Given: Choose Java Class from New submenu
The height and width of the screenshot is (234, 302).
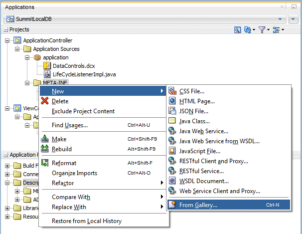Looking at the screenshot, I should (x=229, y=121).
